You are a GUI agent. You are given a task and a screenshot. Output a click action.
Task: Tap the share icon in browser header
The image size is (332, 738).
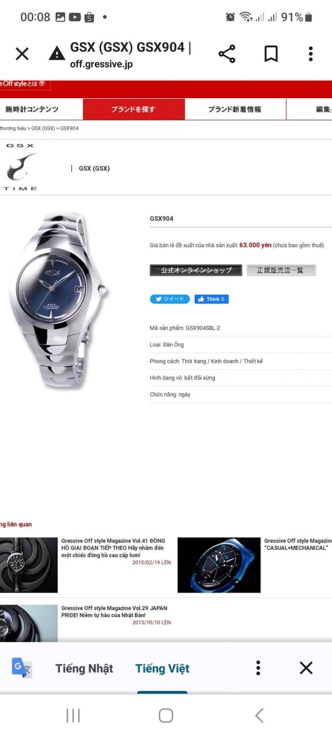[x=227, y=54]
